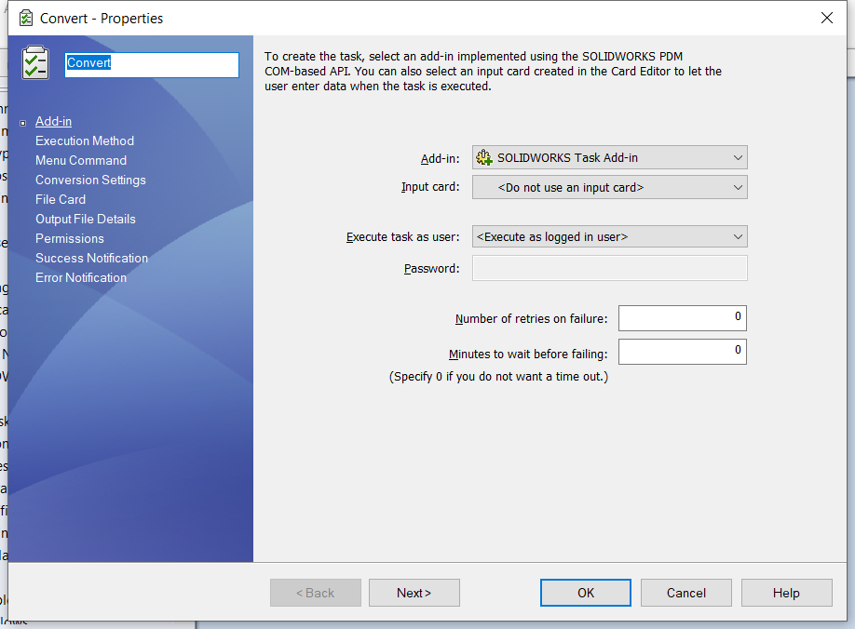
Task: Click the Minutes to wait before failing label
Action: 528,355
